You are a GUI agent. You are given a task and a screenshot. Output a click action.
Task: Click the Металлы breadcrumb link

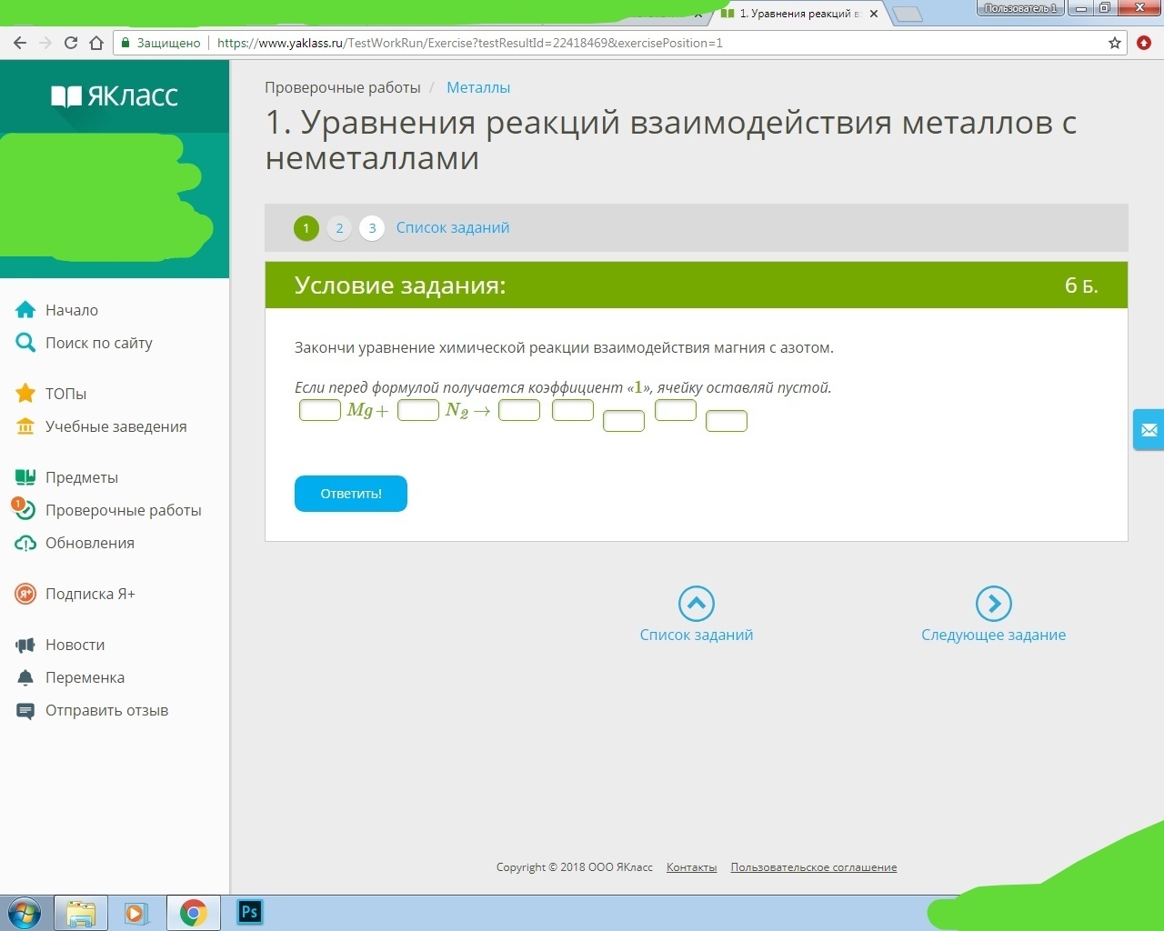point(478,87)
